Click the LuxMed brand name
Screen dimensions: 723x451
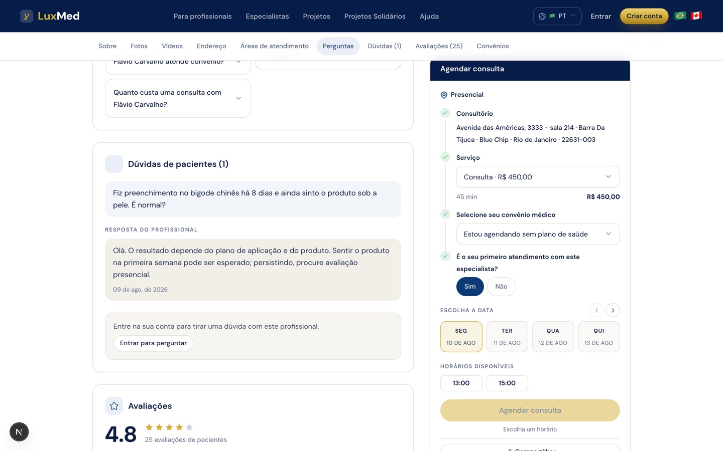[58, 16]
